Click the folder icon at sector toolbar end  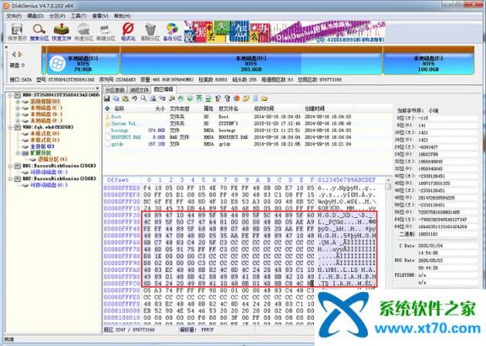pos(264,98)
